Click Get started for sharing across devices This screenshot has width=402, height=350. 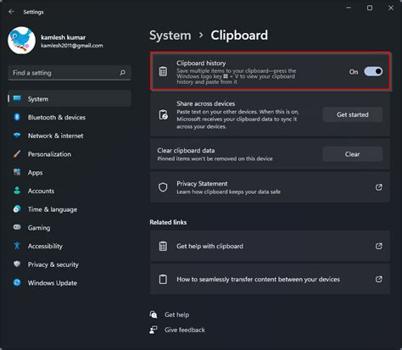[x=353, y=114]
